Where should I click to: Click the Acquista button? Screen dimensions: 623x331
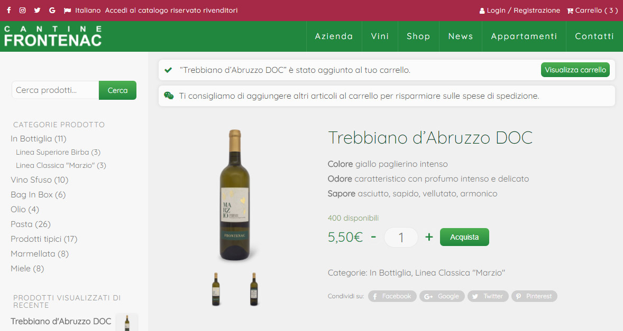click(x=464, y=237)
